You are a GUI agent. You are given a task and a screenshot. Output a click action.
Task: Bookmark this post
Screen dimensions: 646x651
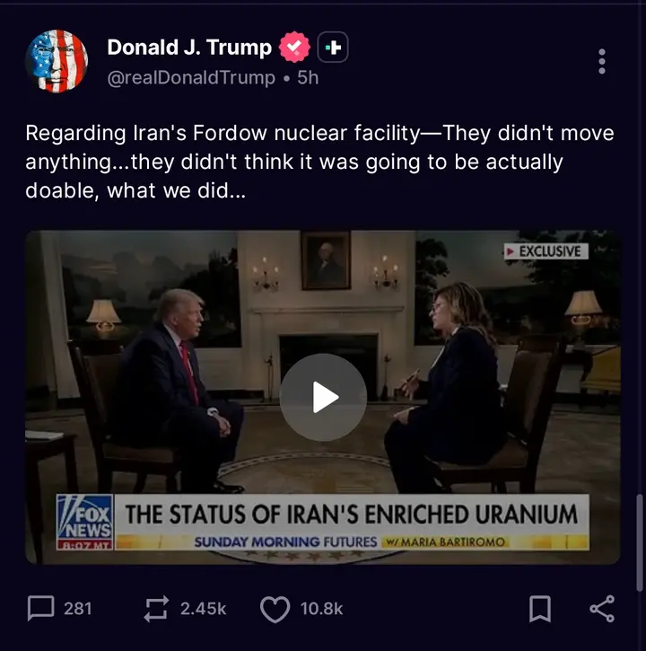tap(540, 609)
